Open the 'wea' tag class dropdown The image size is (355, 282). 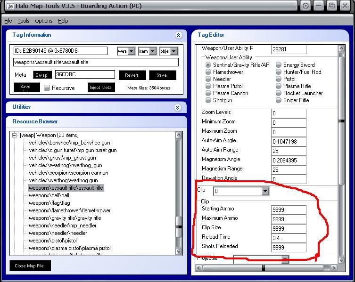point(132,51)
